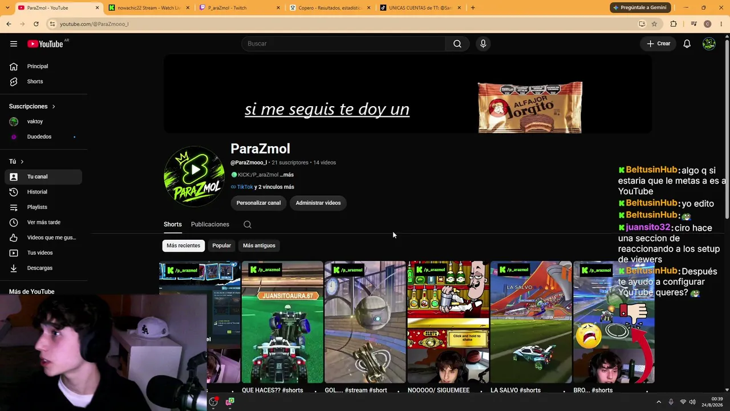Show hidden system tray icons

coord(658,402)
